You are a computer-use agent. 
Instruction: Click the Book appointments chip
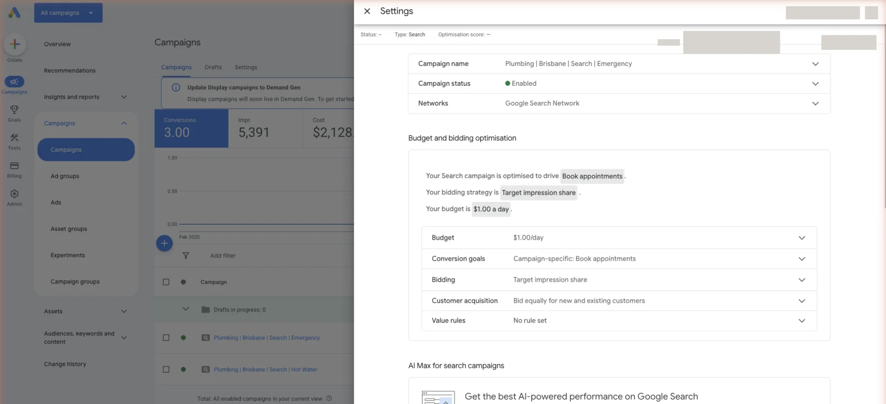[593, 176]
